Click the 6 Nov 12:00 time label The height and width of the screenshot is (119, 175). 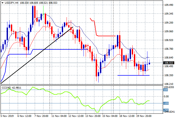pyautogui.click(x=24, y=116)
